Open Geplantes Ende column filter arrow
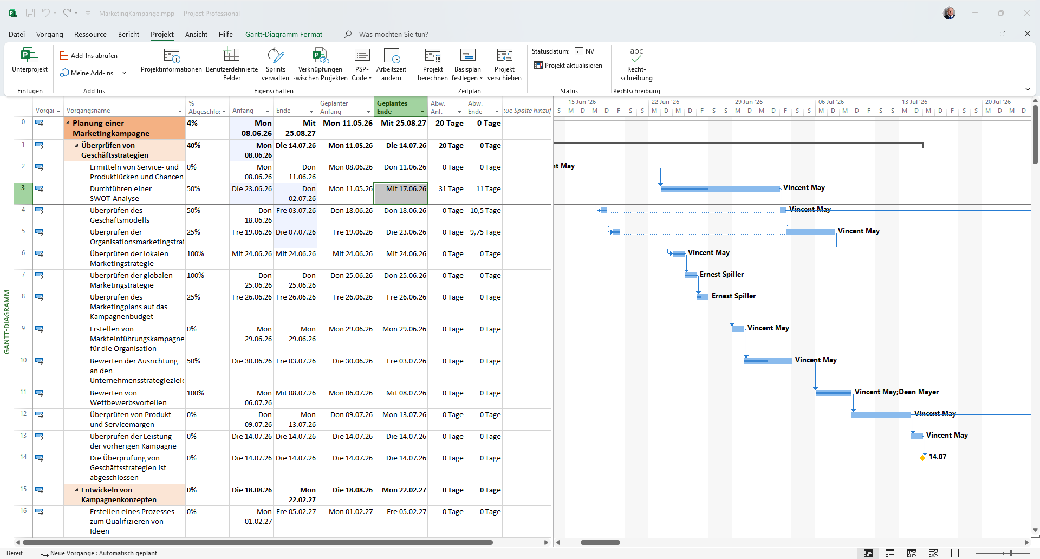This screenshot has width=1040, height=559. click(422, 112)
